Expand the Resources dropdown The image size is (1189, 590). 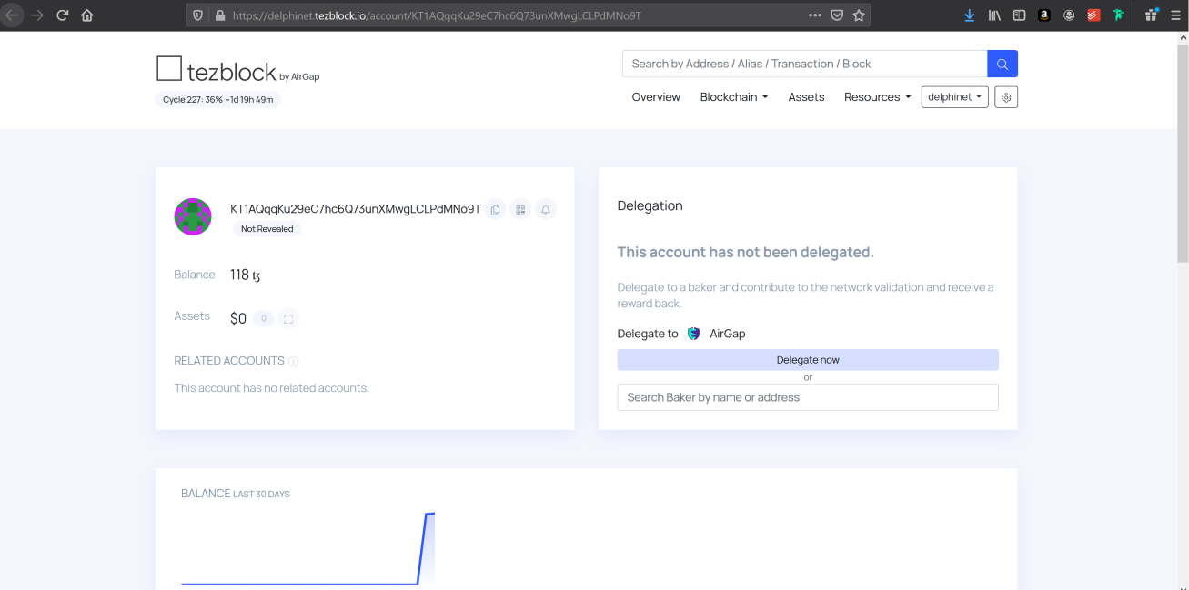pyautogui.click(x=877, y=97)
